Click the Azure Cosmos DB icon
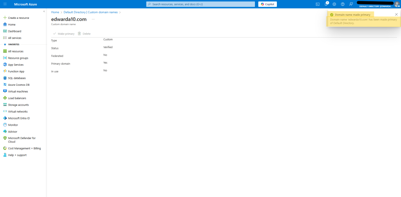The width and height of the screenshot is (401, 197). coord(5,85)
